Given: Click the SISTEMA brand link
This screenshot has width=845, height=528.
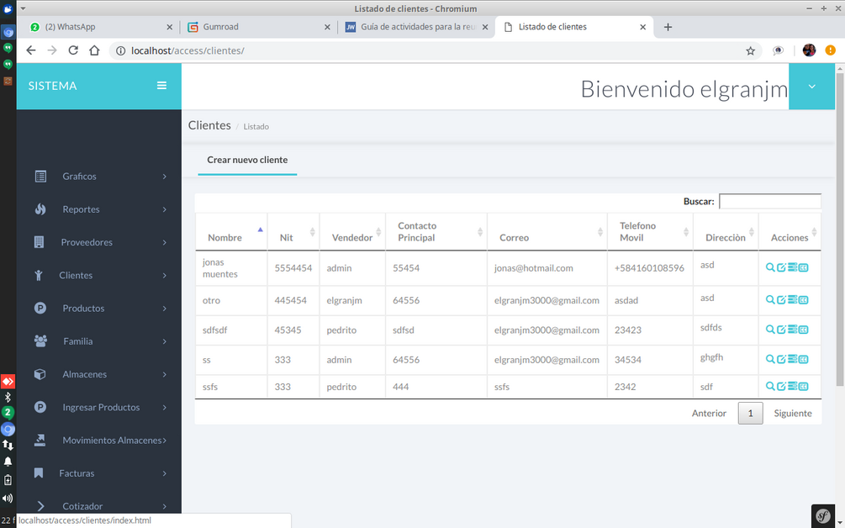Looking at the screenshot, I should pyautogui.click(x=52, y=86).
